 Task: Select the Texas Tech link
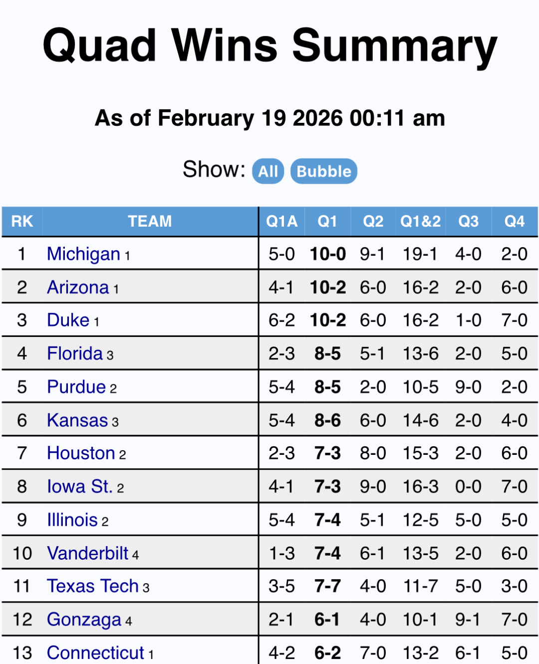click(x=93, y=586)
